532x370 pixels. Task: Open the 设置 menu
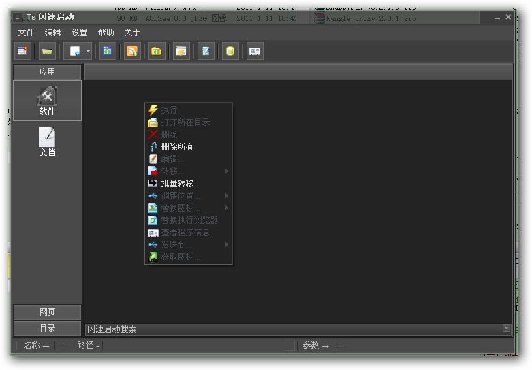80,32
